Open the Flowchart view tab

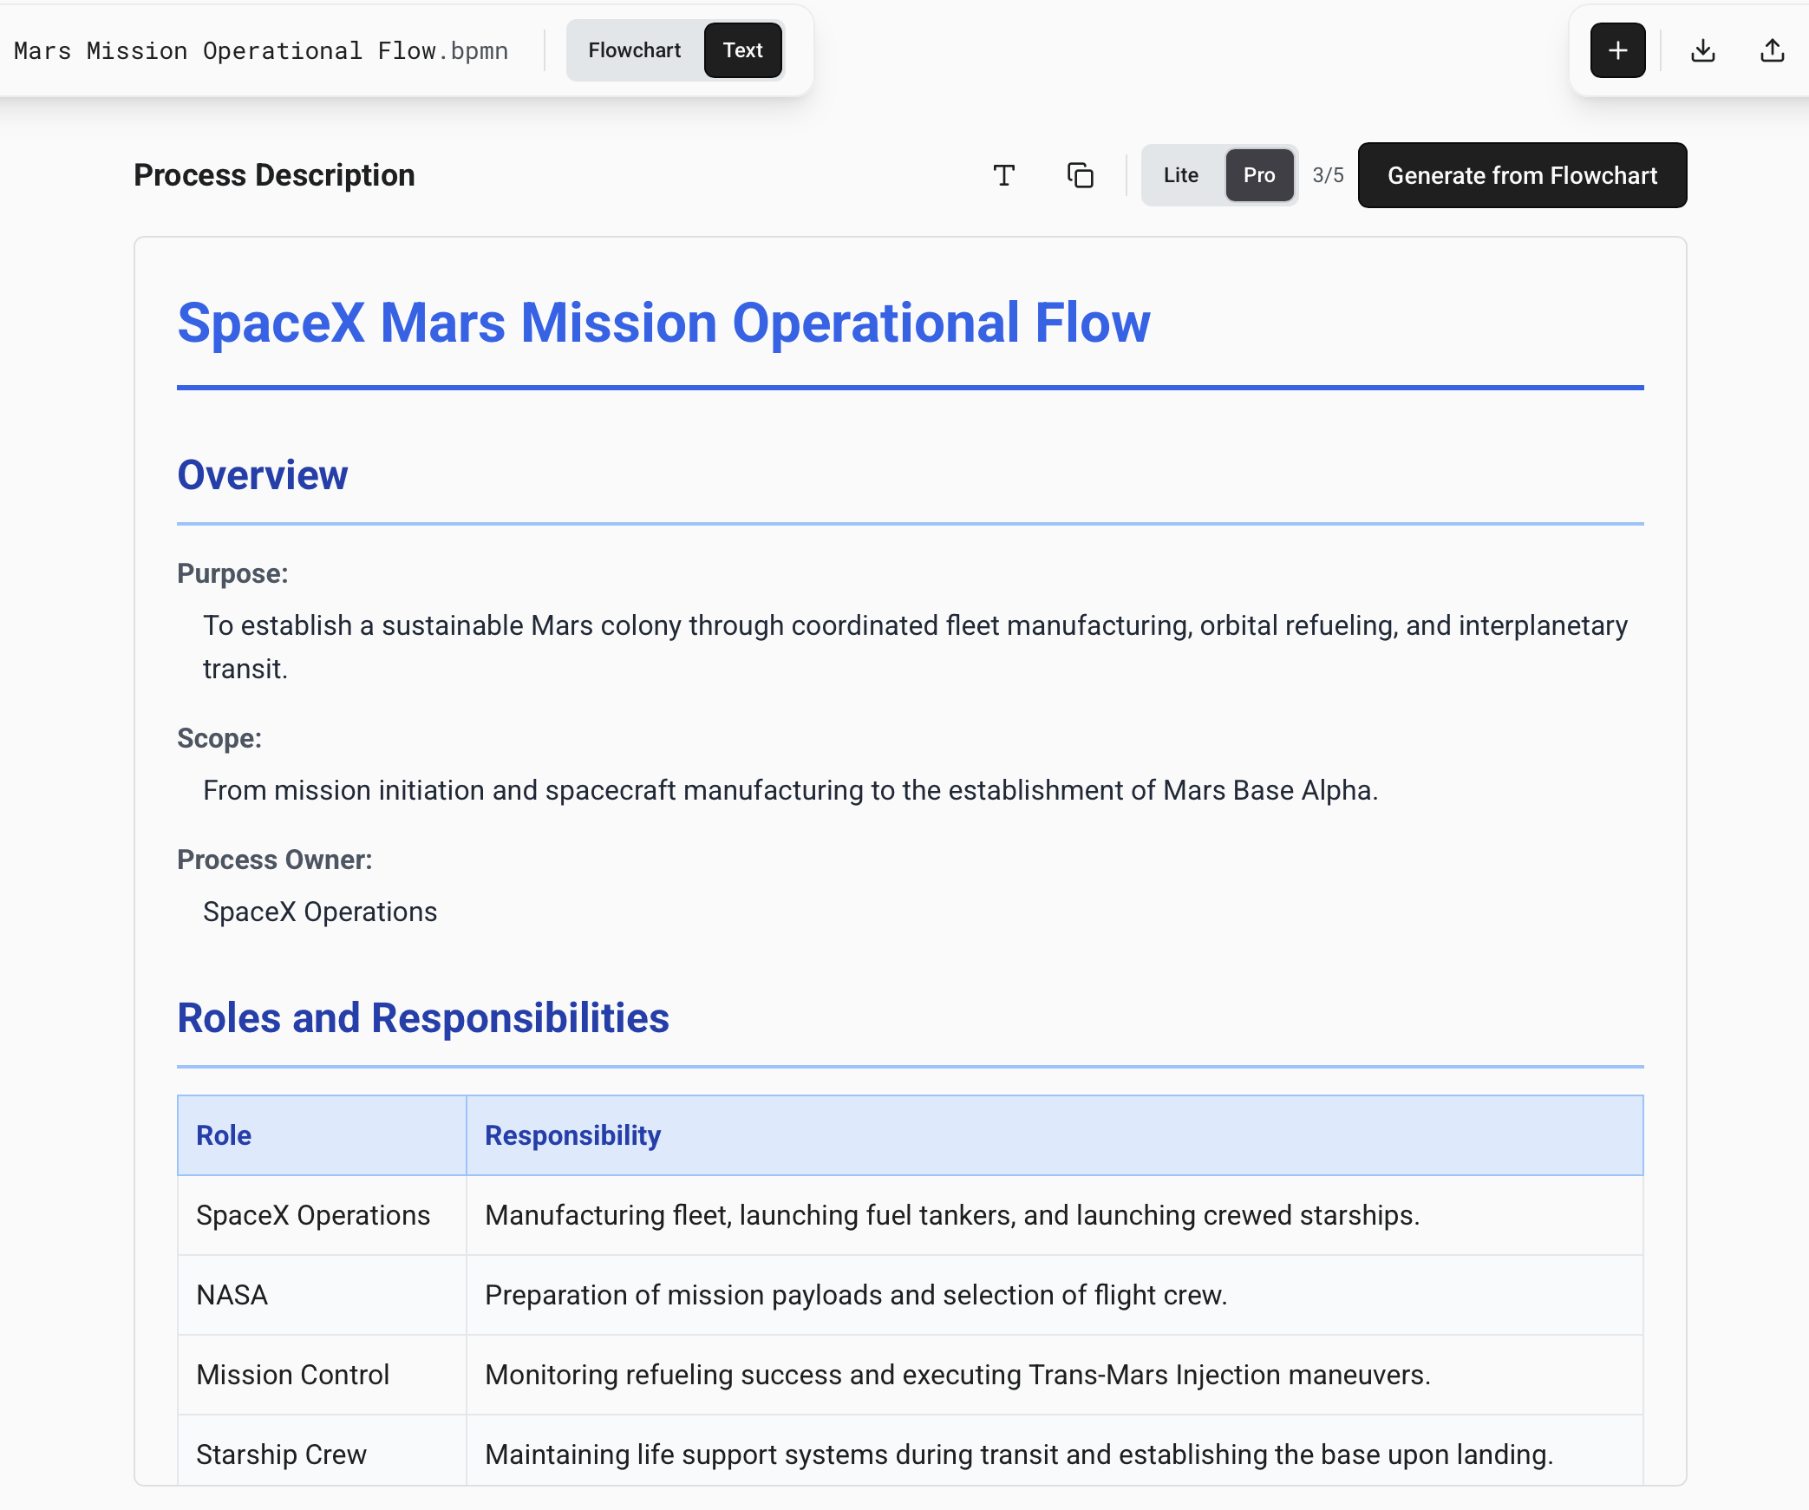[635, 50]
